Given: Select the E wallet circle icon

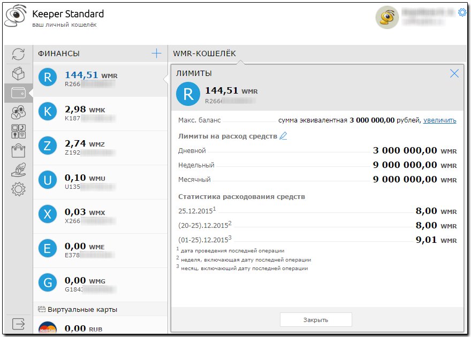Looking at the screenshot, I should point(48,248).
